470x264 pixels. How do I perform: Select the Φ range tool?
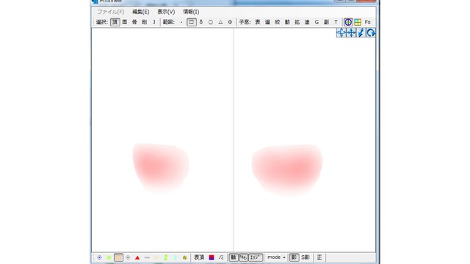point(230,22)
